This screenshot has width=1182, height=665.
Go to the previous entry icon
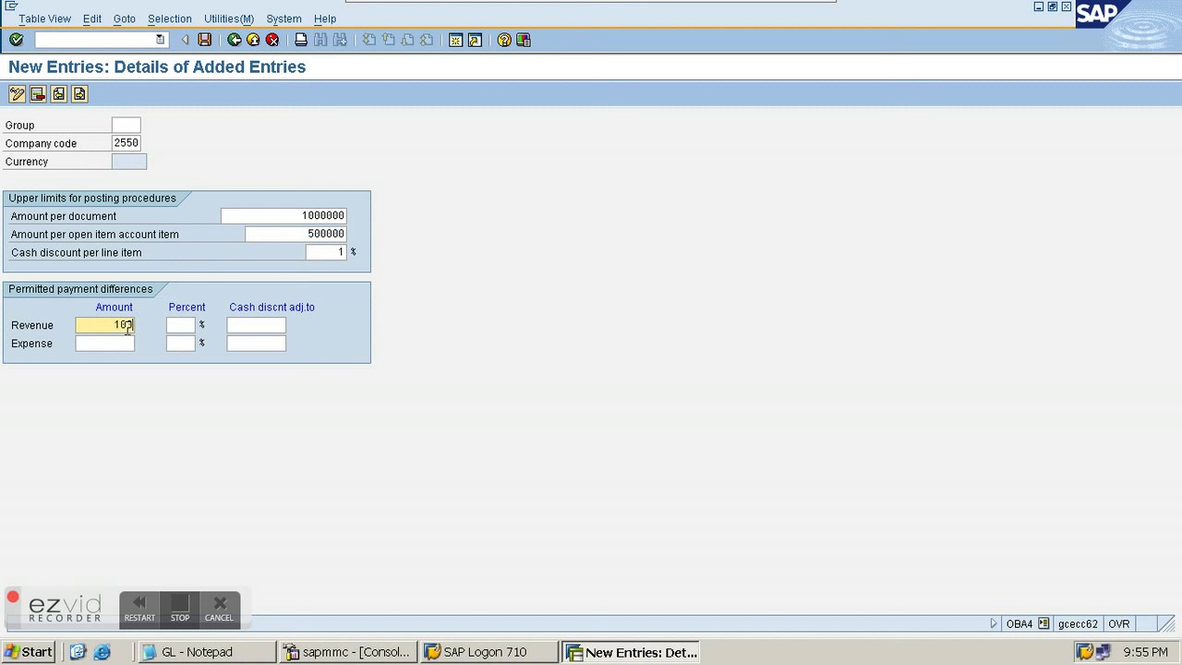coord(58,94)
